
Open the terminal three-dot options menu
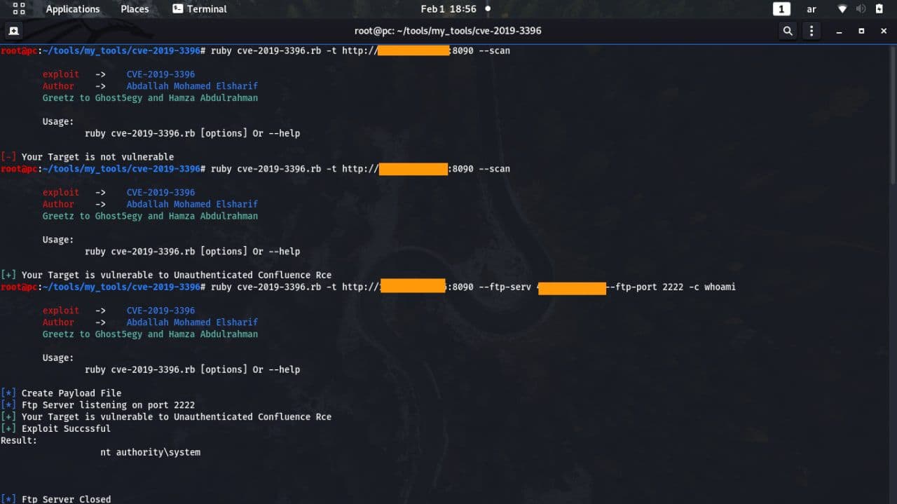coord(812,31)
